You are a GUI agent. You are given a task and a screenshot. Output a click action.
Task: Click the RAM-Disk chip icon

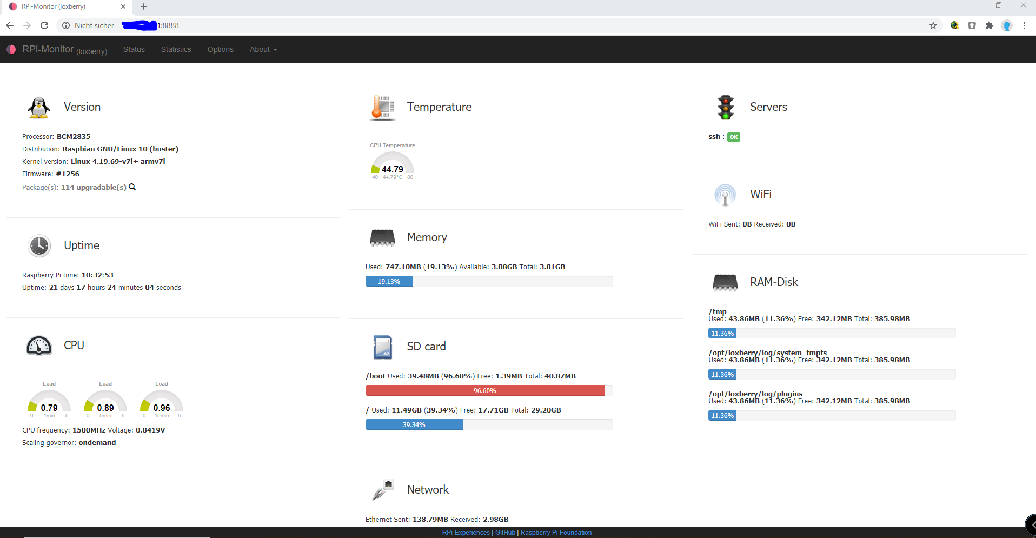click(x=725, y=282)
